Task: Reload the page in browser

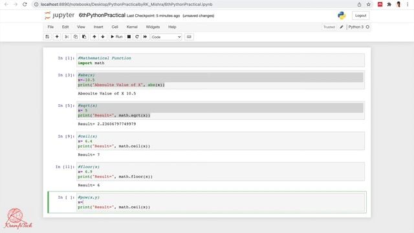Action: [x=25, y=5]
